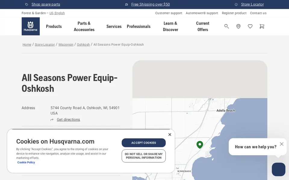The width and height of the screenshot is (289, 180).
Task: Click Do Not Sell or Share button
Action: point(144,156)
